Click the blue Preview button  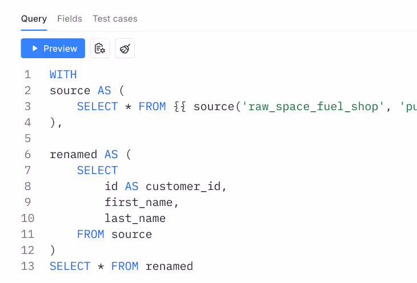(53, 48)
